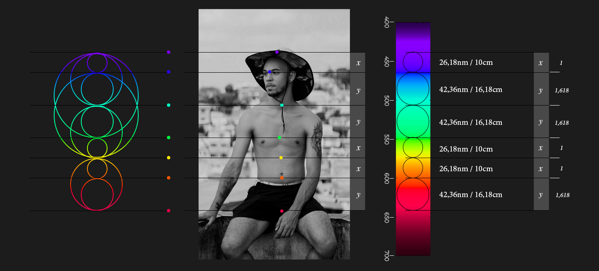Click the small orange circle in the left diagram
This screenshot has height=271, width=599.
click(x=97, y=168)
